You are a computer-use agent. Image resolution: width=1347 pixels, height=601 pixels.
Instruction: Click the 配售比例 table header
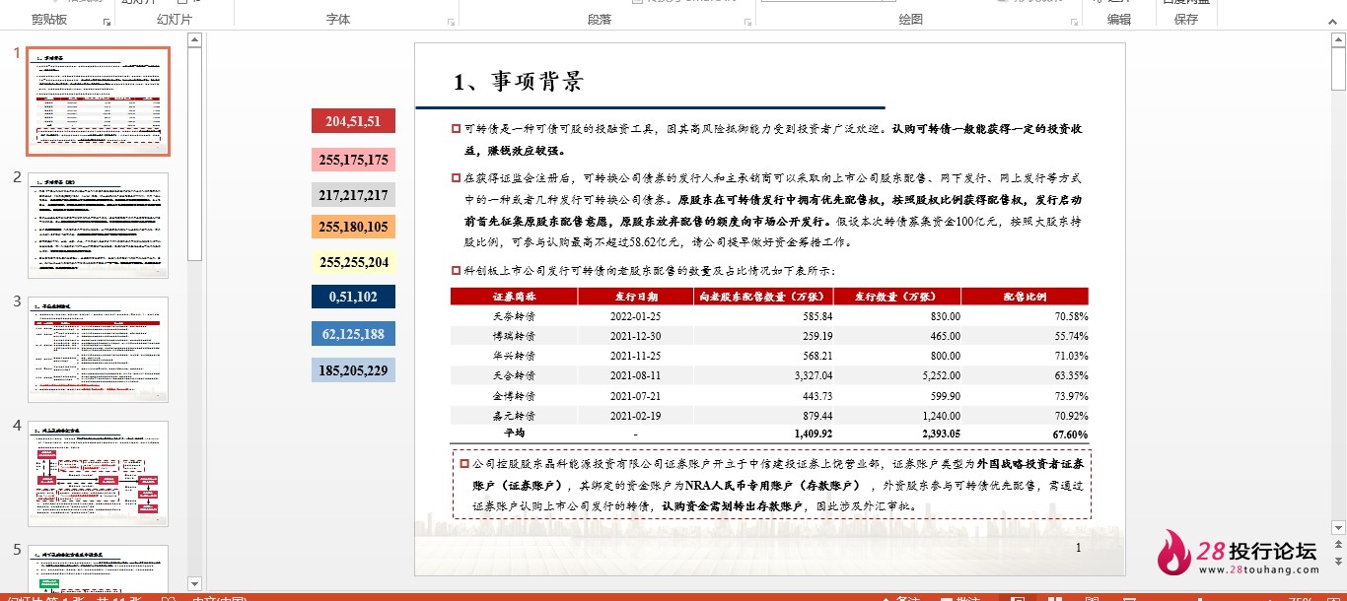point(1025,297)
